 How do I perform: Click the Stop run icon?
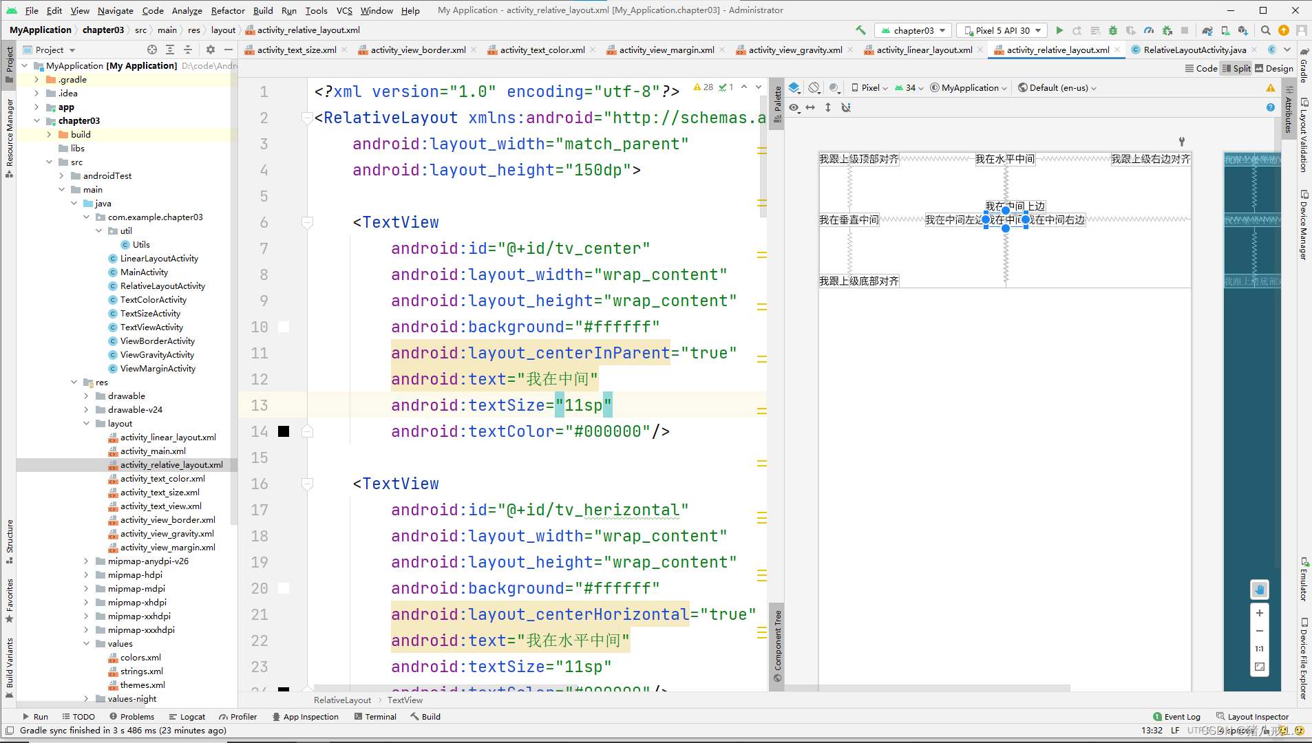1185,30
